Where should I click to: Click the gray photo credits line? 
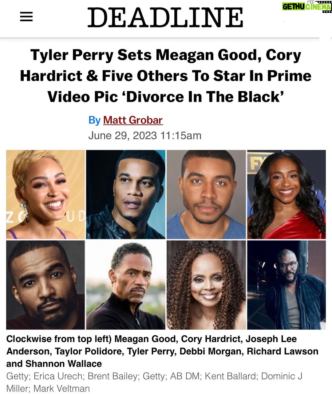[154, 382]
